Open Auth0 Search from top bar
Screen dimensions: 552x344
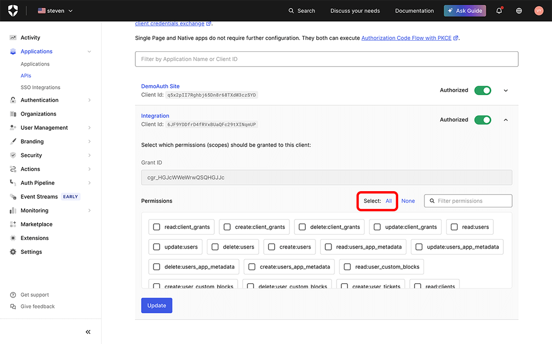tap(301, 10)
